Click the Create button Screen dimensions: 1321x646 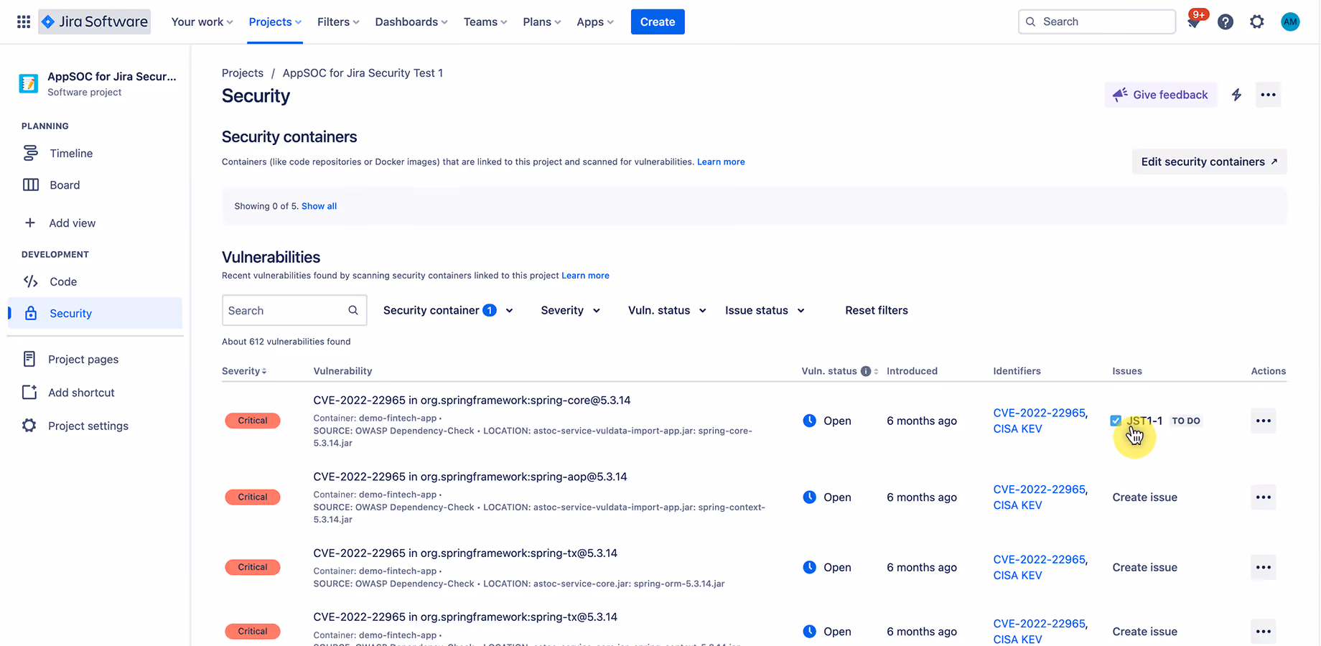click(x=658, y=22)
